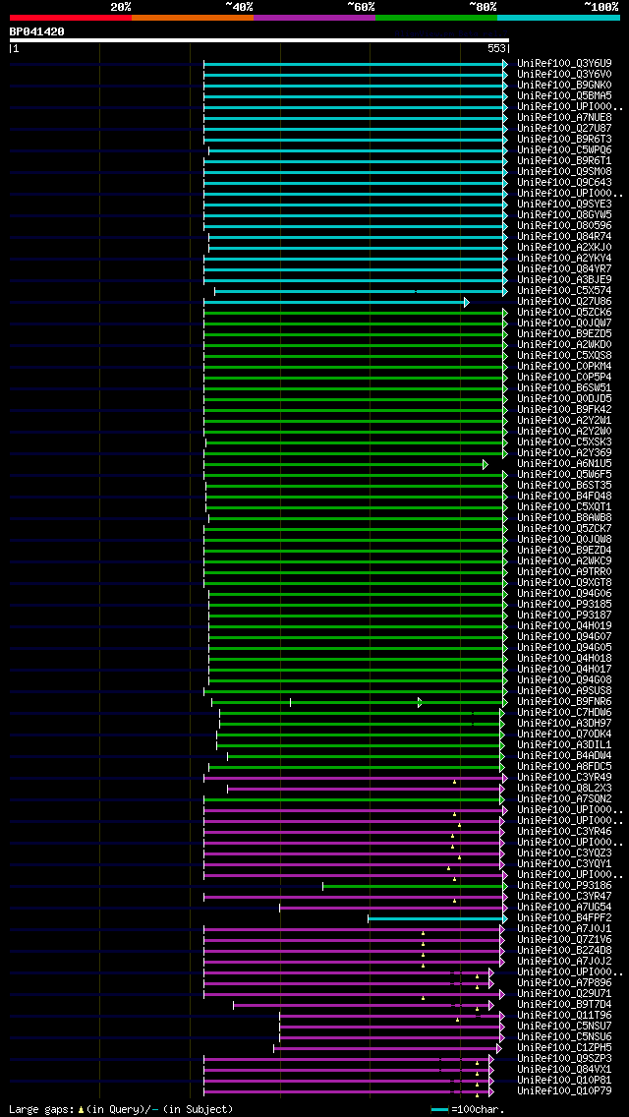Select the UniRef100_Q8GYW5 label

pyautogui.click(x=564, y=214)
